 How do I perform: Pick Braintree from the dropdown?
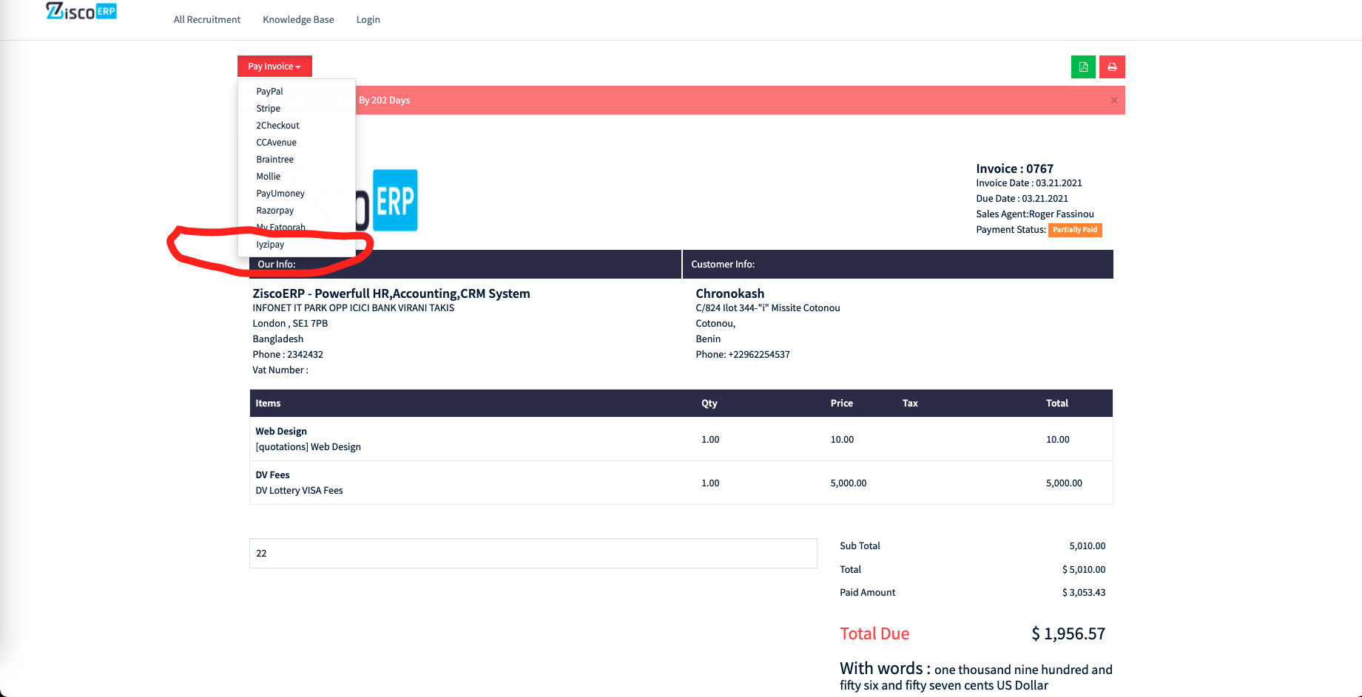pos(274,159)
